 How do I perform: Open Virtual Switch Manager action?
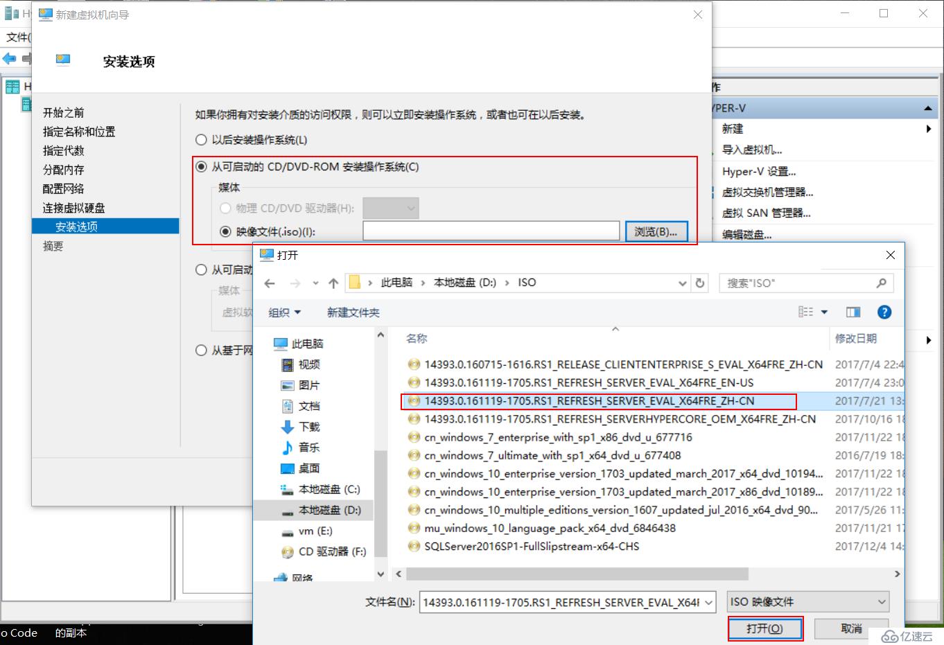coord(767,192)
